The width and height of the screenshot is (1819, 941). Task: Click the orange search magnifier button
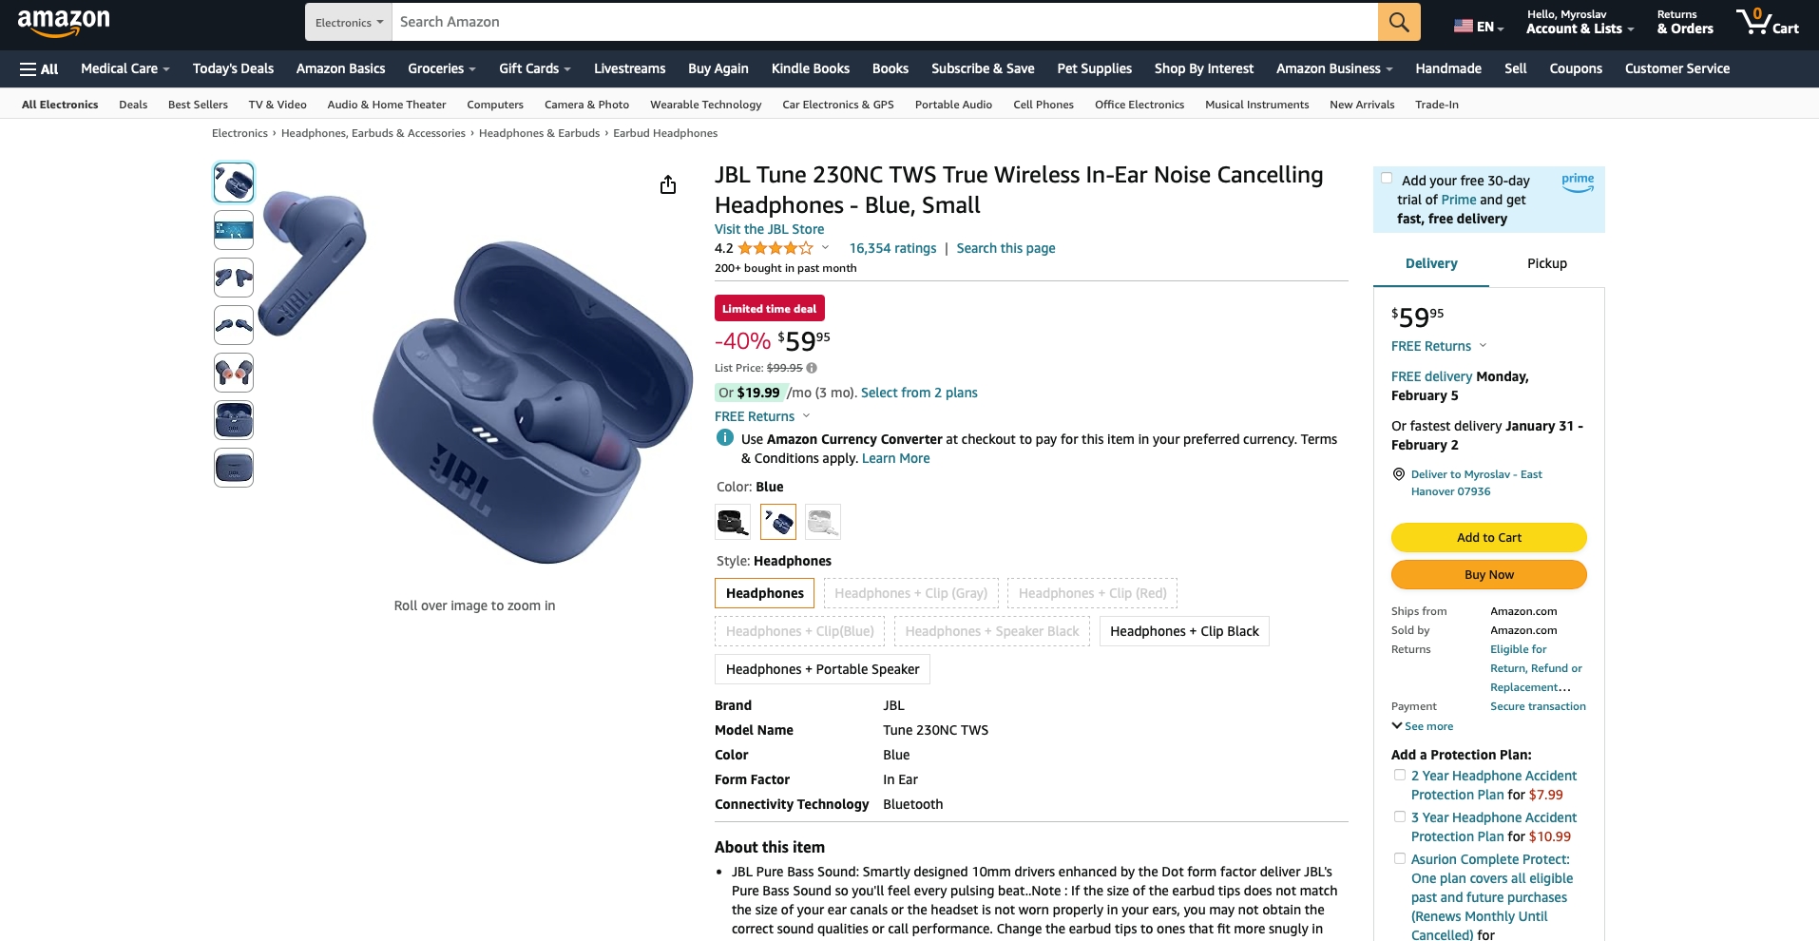pos(1399,22)
